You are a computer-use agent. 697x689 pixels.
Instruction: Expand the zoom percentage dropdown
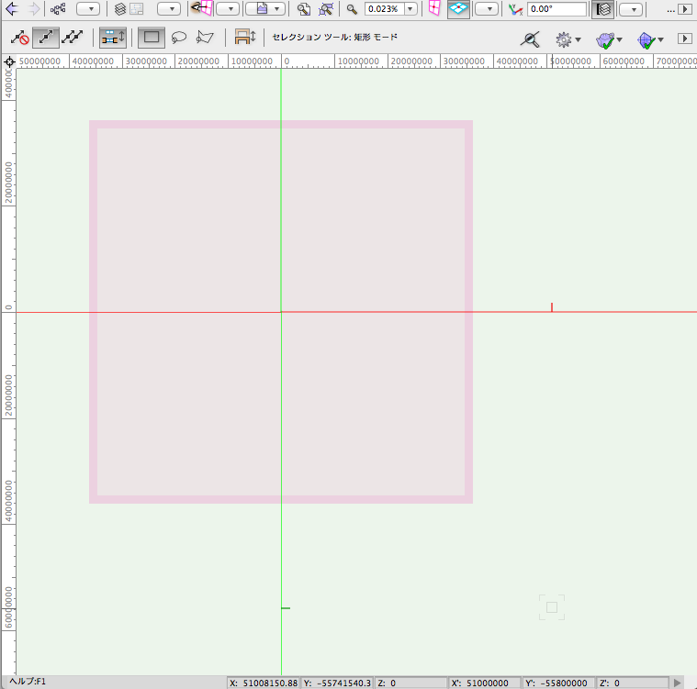click(410, 9)
